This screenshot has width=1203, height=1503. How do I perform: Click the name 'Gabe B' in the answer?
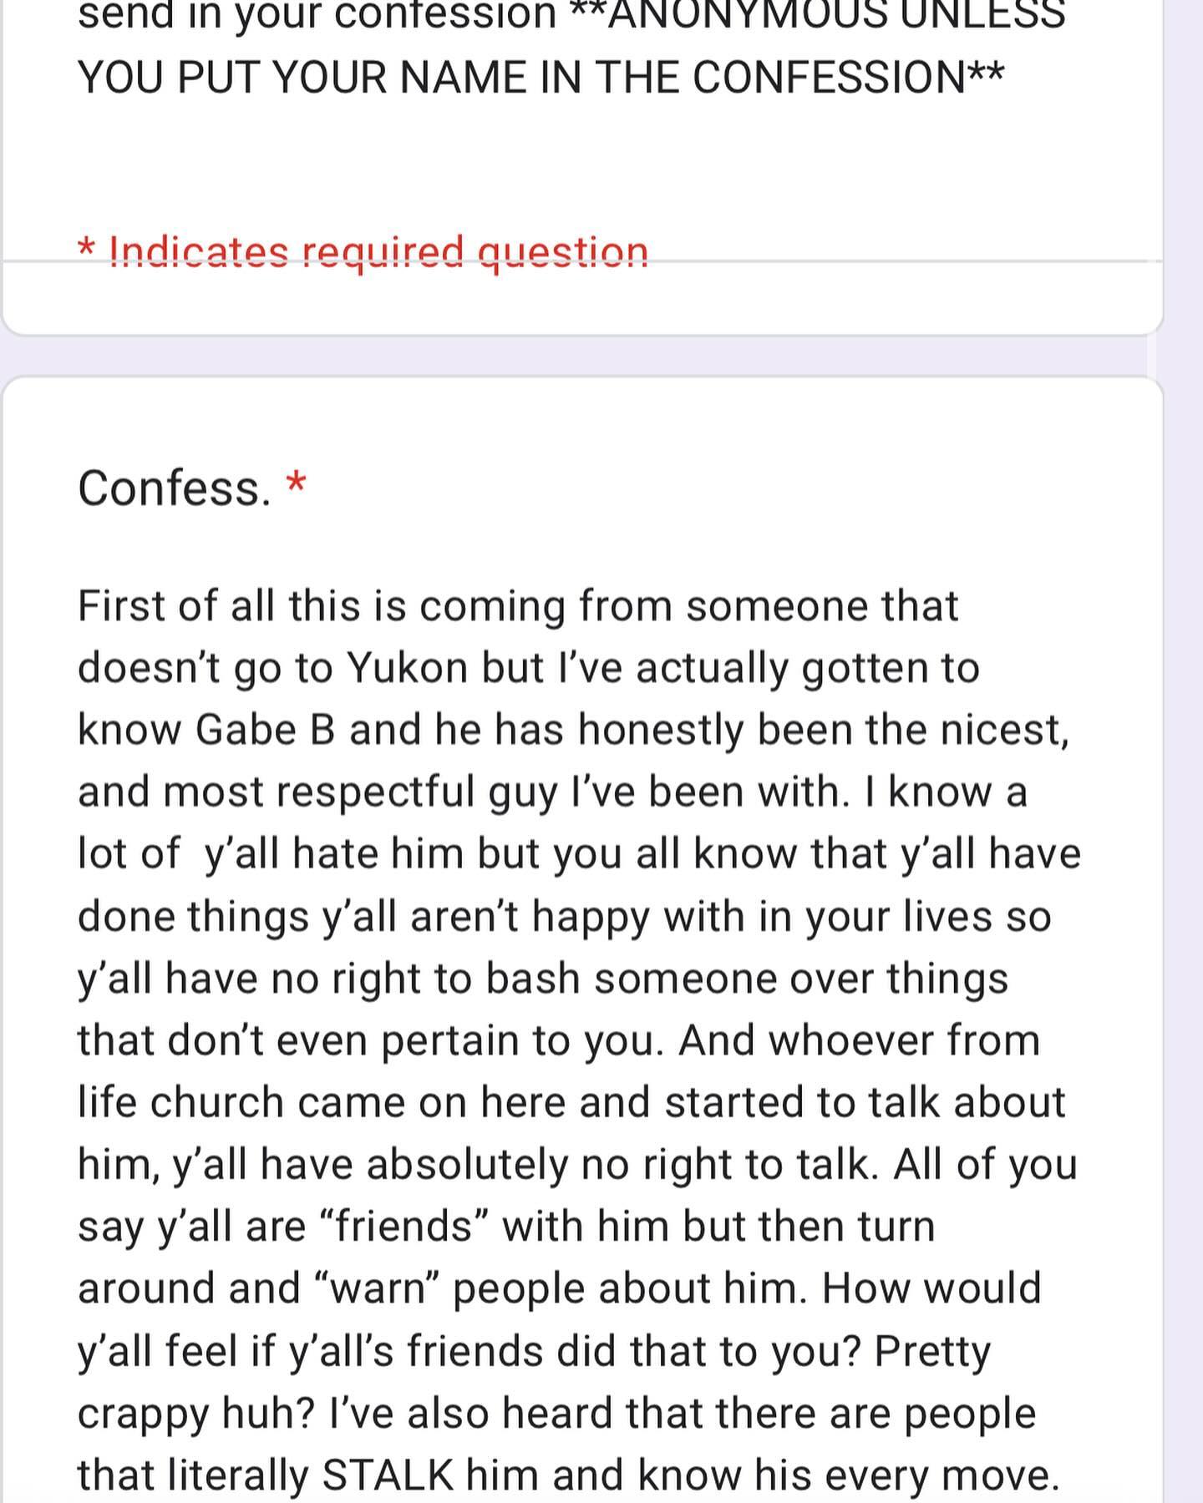[x=265, y=730]
